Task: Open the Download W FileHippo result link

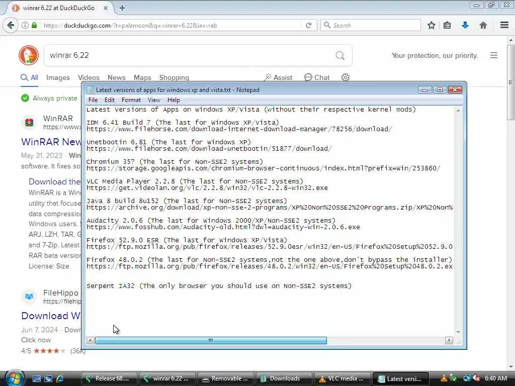Action: click(51, 316)
